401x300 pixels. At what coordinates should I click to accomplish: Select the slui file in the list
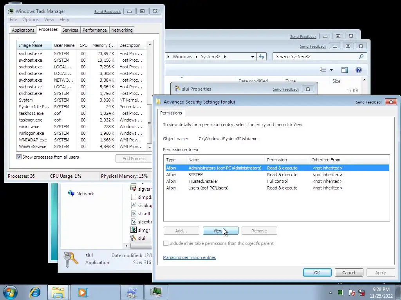coord(141,238)
